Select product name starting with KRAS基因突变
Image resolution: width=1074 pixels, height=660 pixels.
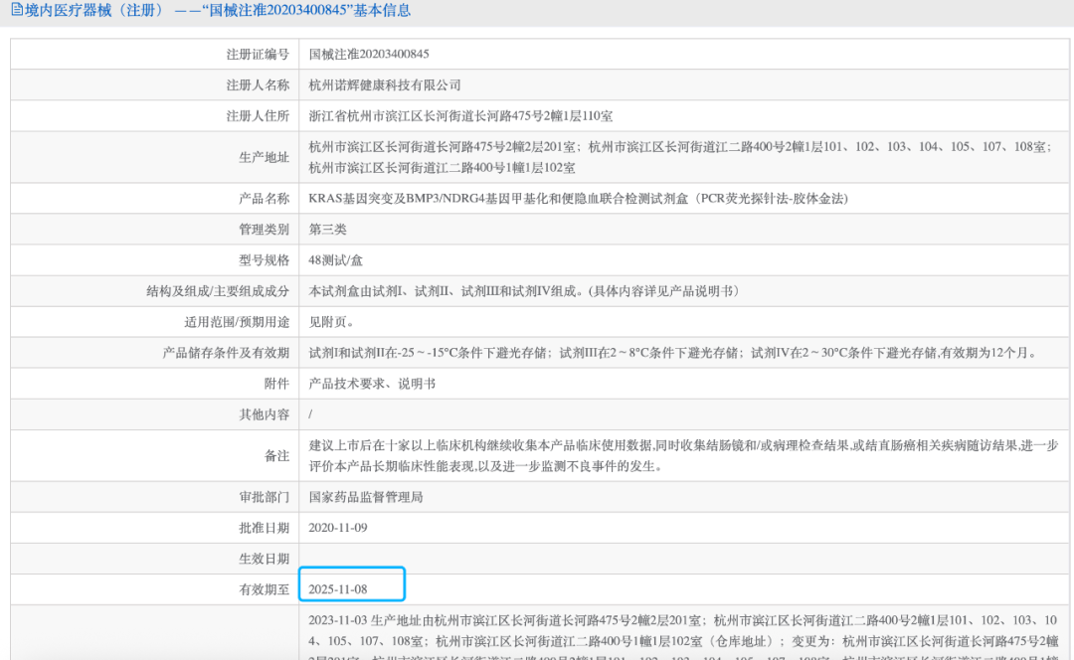pos(578,199)
